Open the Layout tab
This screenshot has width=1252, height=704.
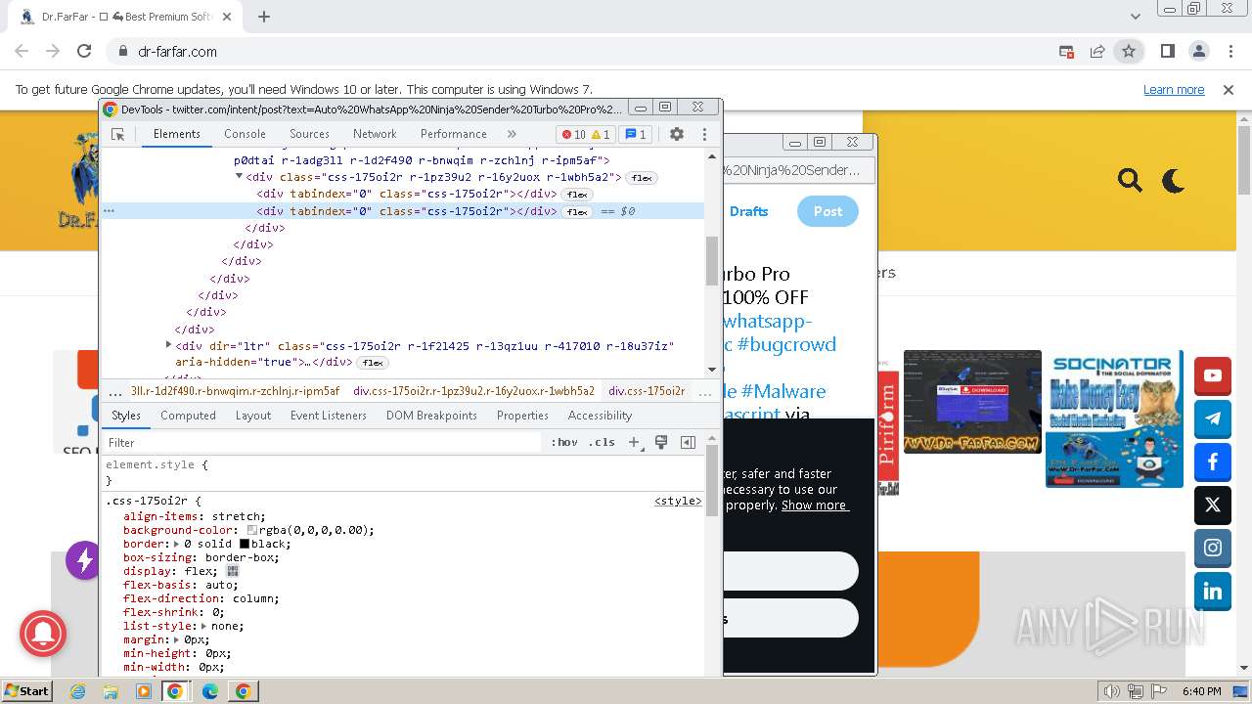(x=253, y=416)
